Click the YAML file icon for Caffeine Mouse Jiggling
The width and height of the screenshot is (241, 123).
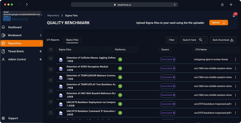point(61,60)
